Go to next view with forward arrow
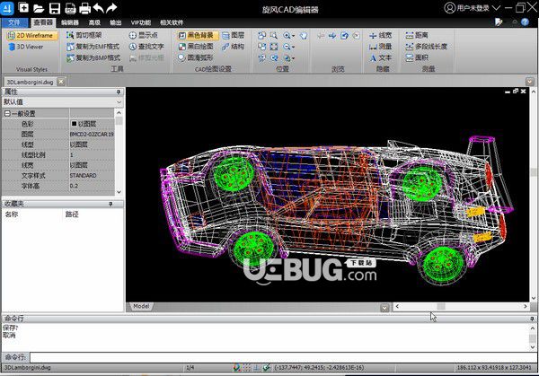The height and width of the screenshot is (376, 539). pyautogui.click(x=332, y=35)
